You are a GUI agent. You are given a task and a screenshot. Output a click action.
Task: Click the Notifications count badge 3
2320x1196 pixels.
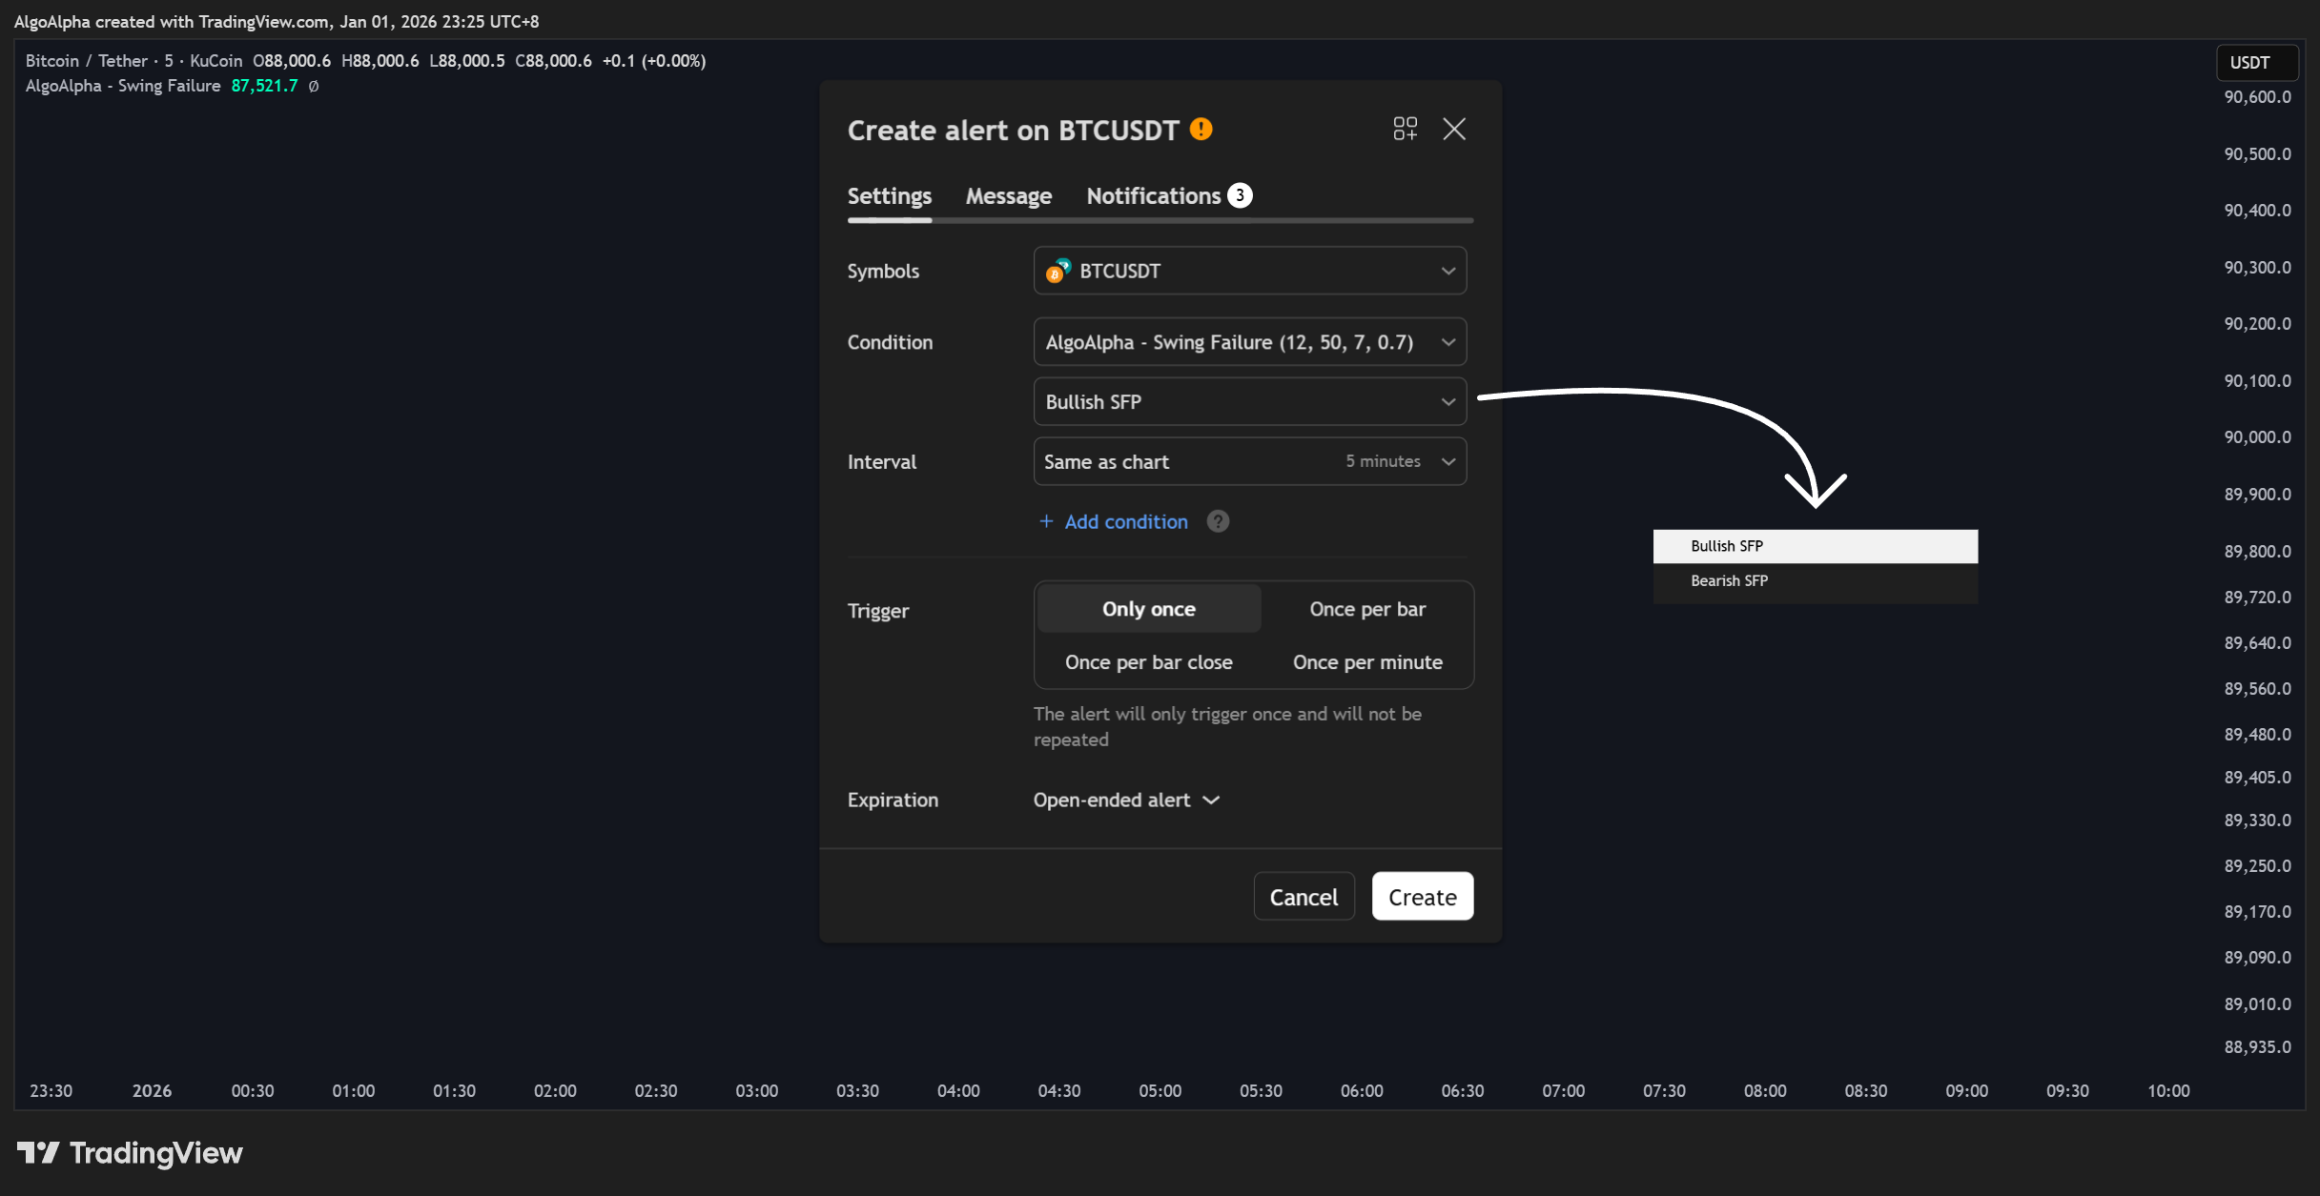tap(1240, 195)
